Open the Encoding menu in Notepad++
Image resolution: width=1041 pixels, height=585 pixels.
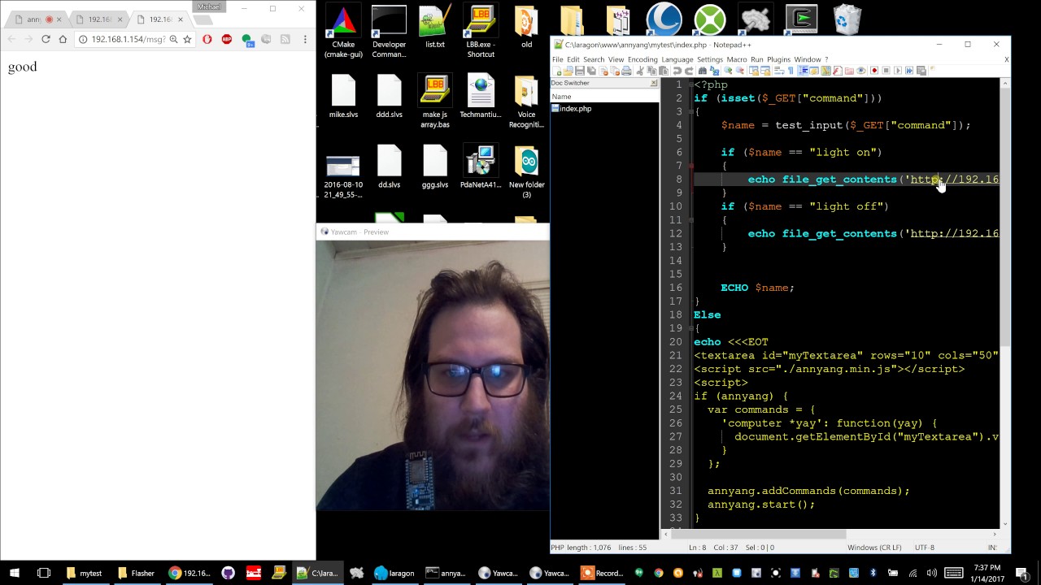642,59
